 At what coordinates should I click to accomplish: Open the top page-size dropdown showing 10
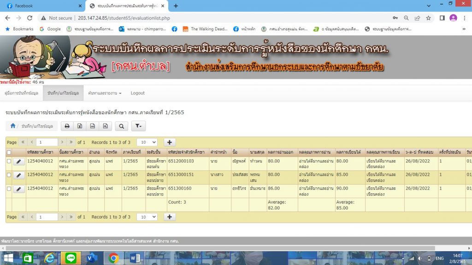147,142
